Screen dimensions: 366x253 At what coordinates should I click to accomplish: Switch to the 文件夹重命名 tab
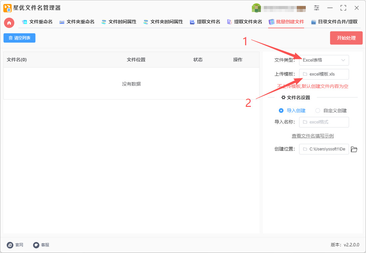pyautogui.click(x=77, y=22)
